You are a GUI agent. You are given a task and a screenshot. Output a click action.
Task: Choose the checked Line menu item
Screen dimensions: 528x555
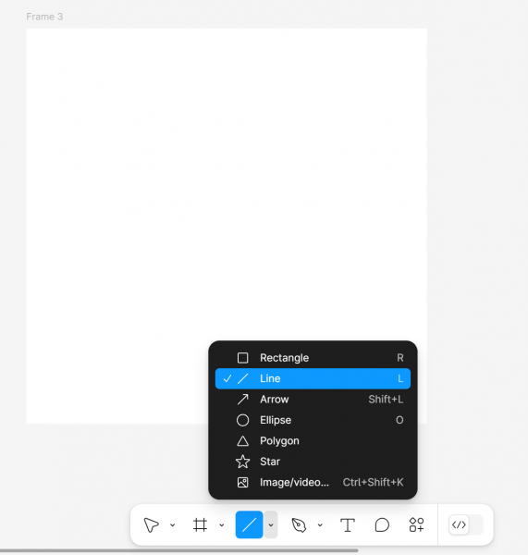pos(313,378)
